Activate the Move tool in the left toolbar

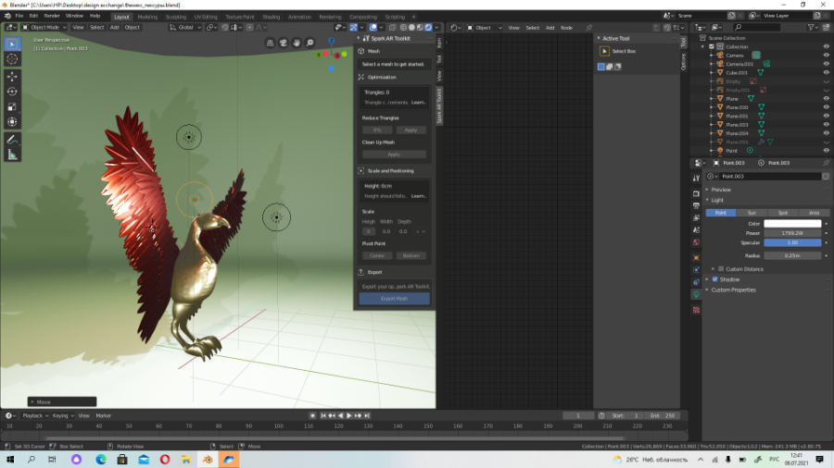(12, 77)
